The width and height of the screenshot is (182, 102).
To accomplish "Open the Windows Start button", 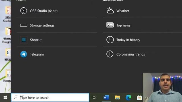I will [5, 97].
